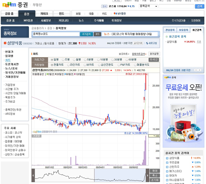Click the 5일선 green legend swatch
206x184 pixels.
point(47,74)
